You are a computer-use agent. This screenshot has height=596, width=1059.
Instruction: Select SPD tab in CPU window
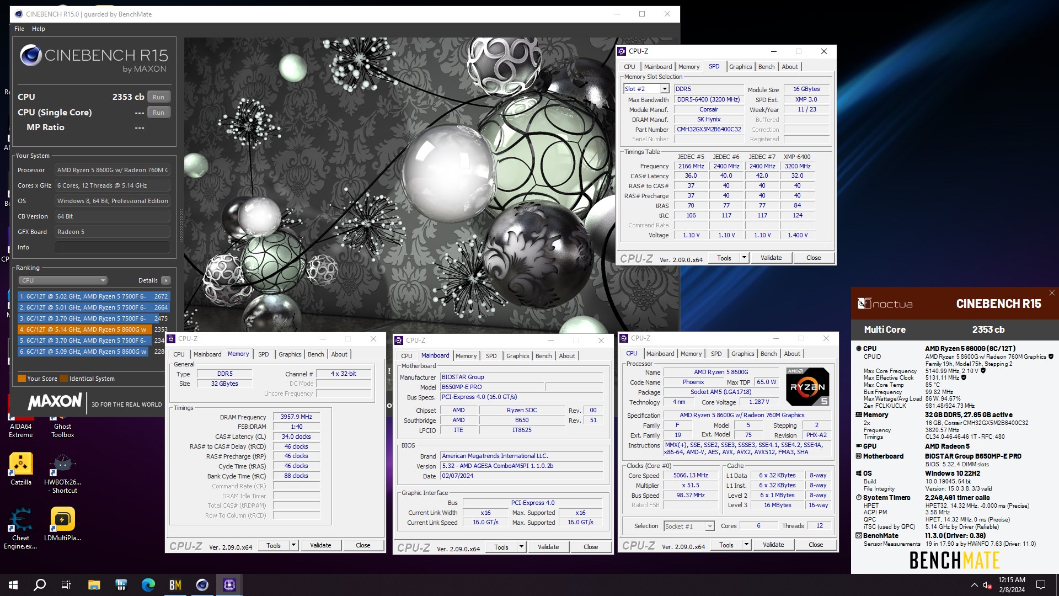716,354
